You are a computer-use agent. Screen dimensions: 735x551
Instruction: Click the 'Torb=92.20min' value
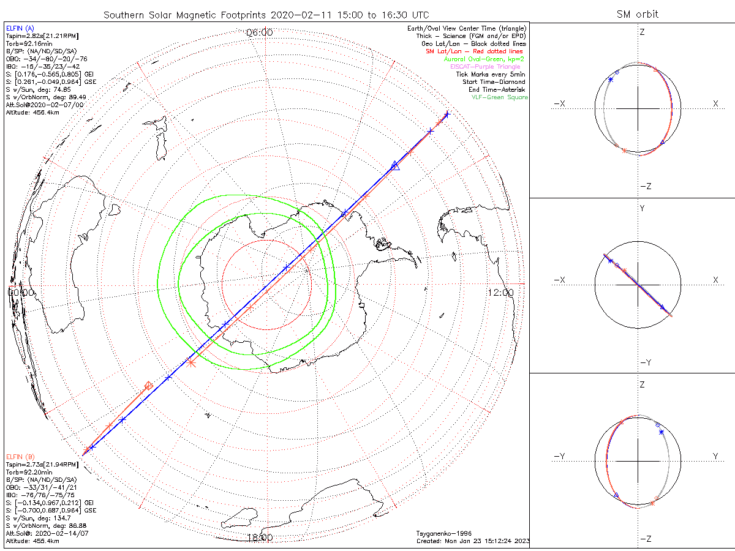(29, 473)
